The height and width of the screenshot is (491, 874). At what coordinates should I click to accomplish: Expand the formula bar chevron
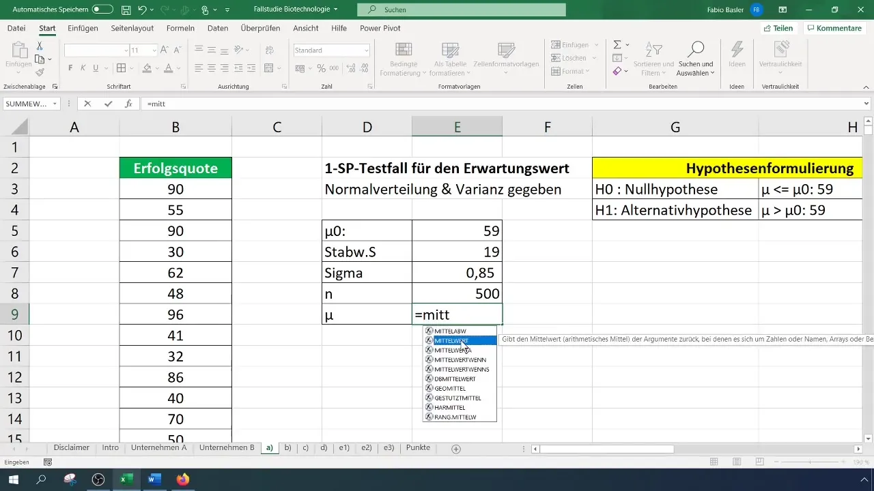(x=866, y=104)
